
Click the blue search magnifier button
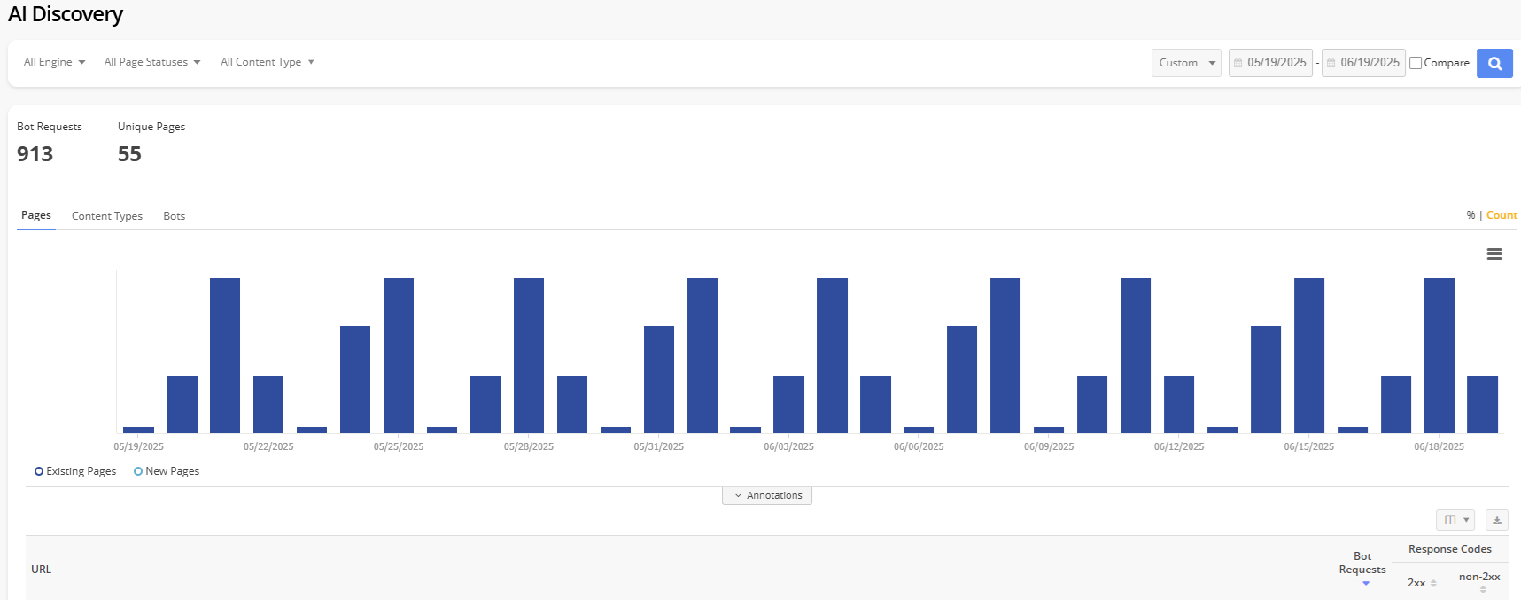coord(1494,63)
